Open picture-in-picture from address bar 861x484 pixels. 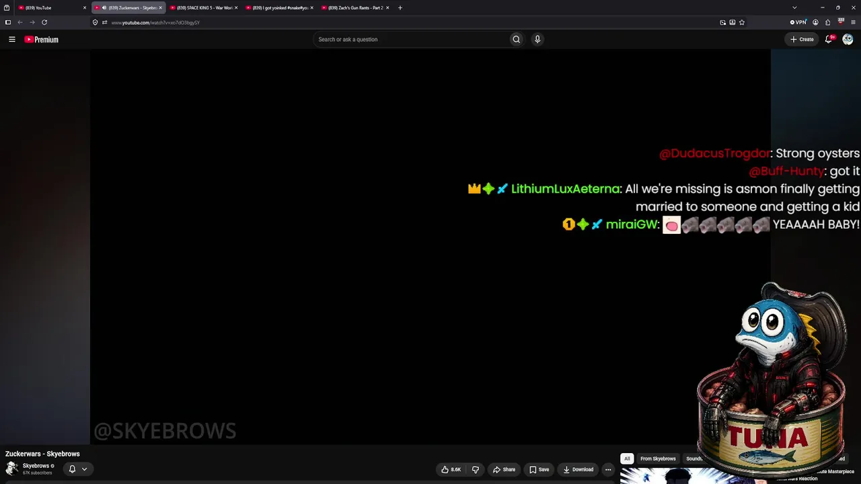pos(723,22)
